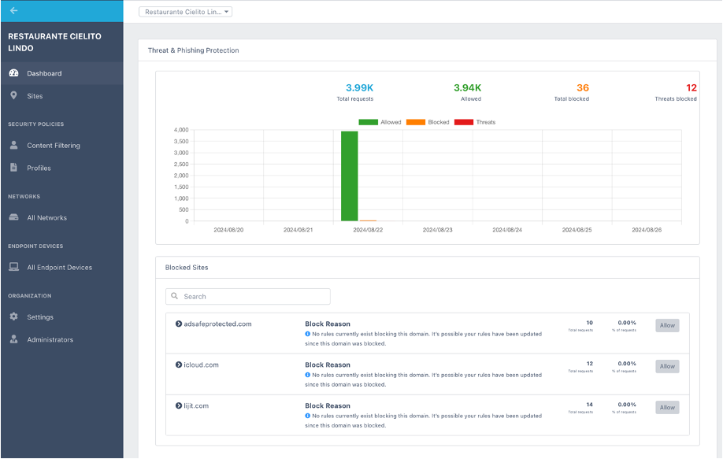
Task: Select the green Allowed bar for 2024/08/22
Action: coord(350,176)
